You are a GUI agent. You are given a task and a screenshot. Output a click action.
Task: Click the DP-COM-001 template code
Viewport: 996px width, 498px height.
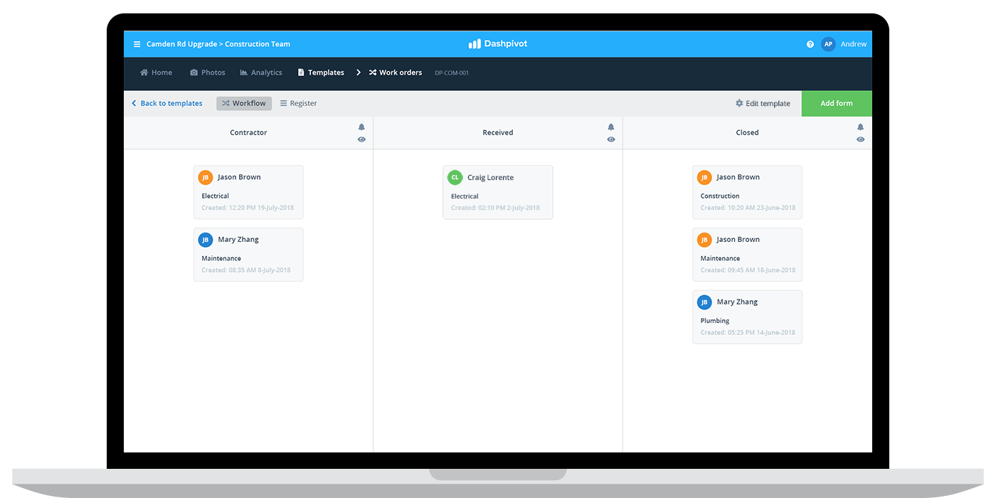tap(452, 73)
